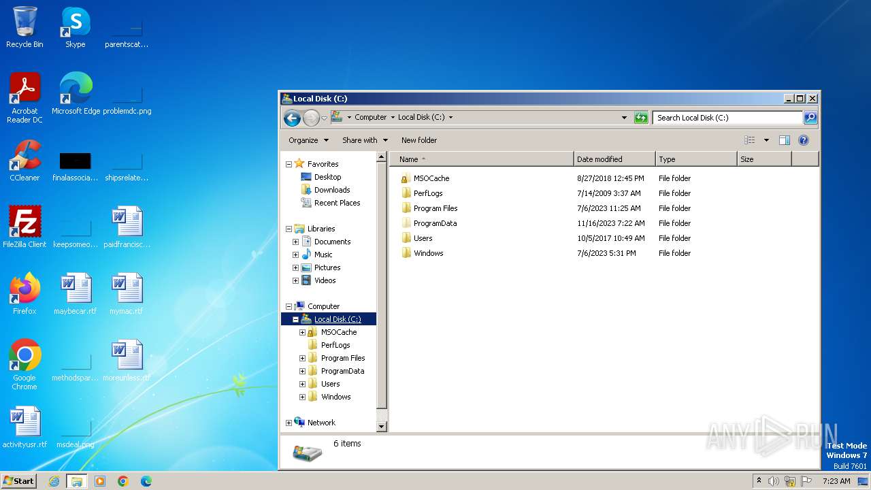Viewport: 871px width, 490px height.
Task: Click the volume speaker tray icon
Action: point(774,481)
